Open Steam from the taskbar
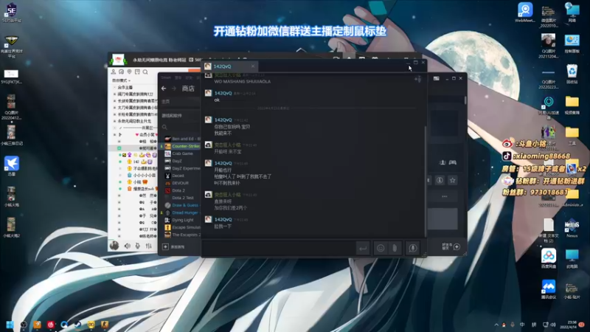Screen dimensions: 590x332 [77, 325]
